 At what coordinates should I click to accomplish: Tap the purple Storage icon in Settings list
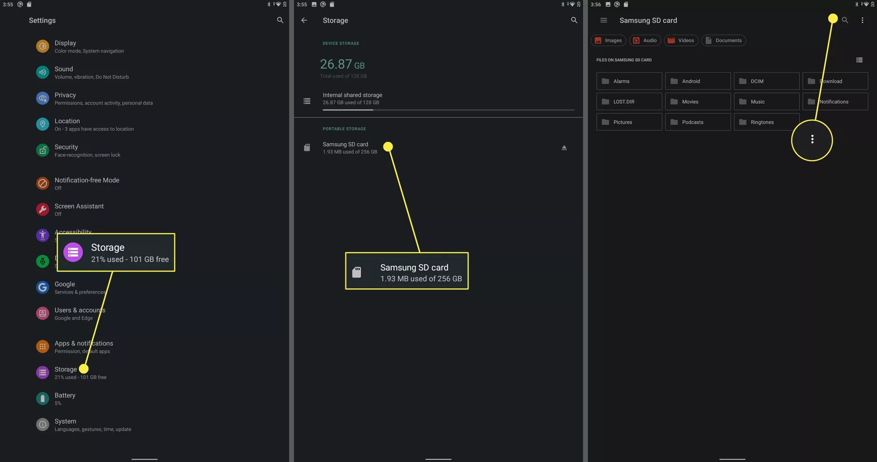coord(43,373)
